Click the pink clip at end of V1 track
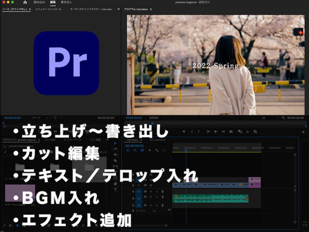This screenshot has width=309, height=232. (x=255, y=185)
